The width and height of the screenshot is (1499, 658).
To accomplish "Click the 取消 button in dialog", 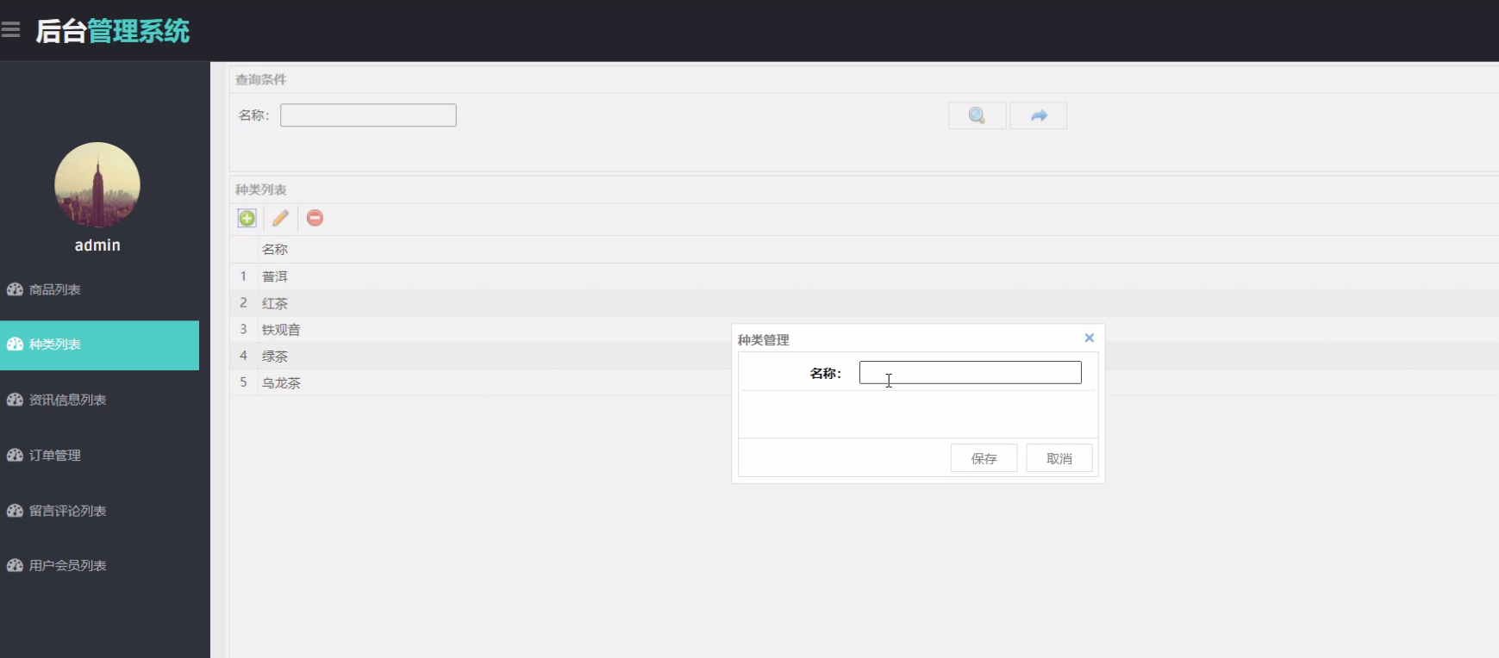I will pos(1059,458).
